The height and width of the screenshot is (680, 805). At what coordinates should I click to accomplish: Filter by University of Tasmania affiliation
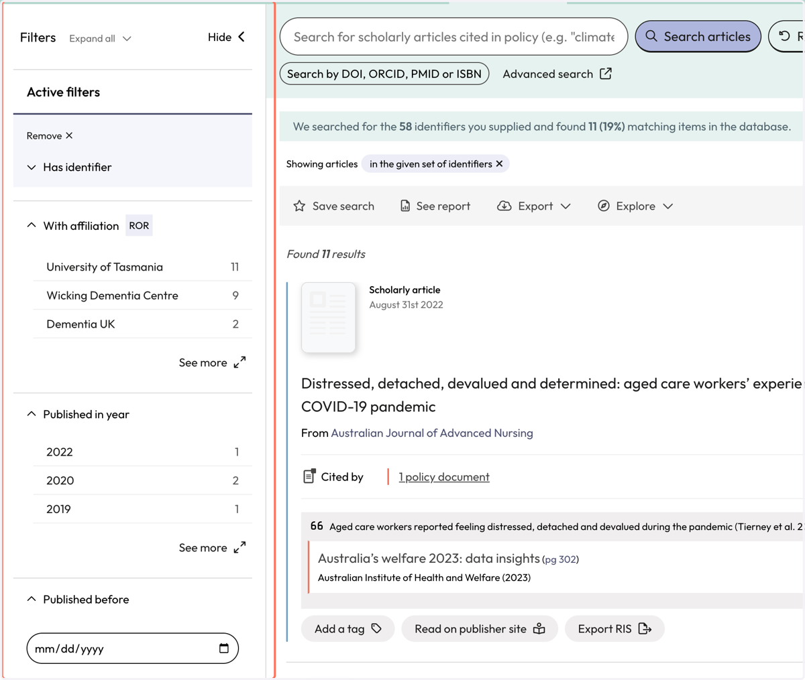[x=142, y=267]
